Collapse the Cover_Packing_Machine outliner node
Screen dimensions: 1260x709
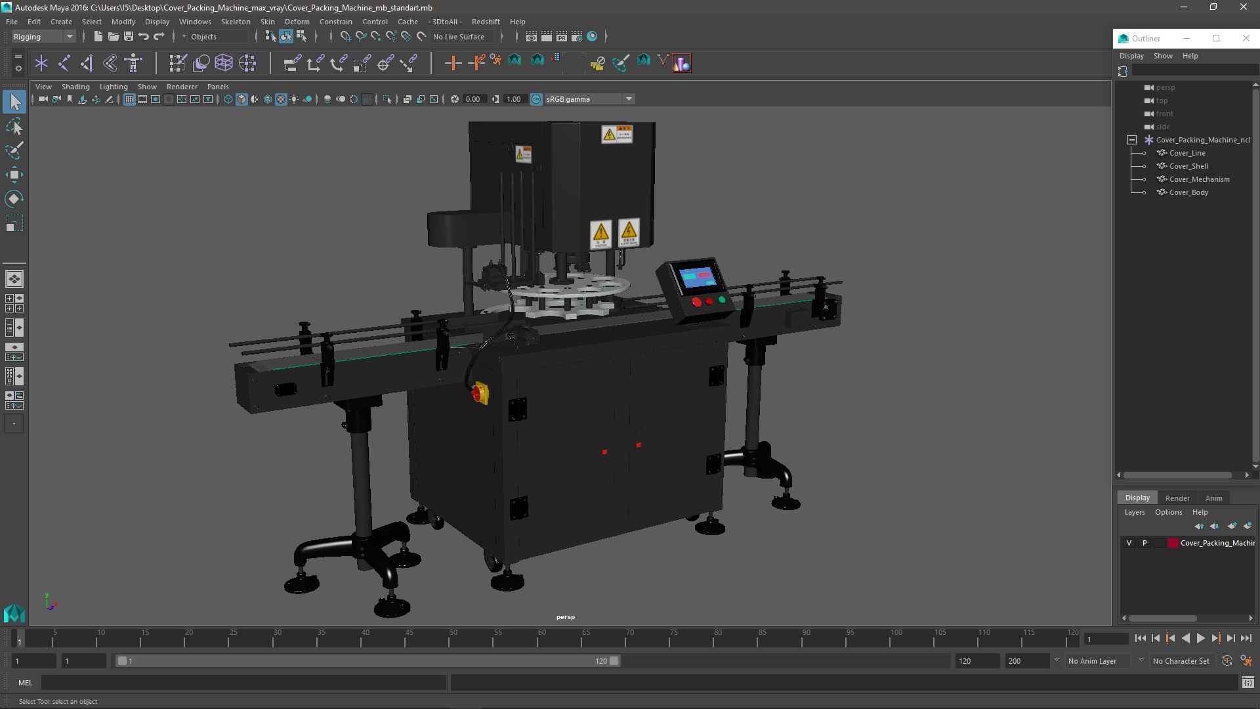[1132, 140]
